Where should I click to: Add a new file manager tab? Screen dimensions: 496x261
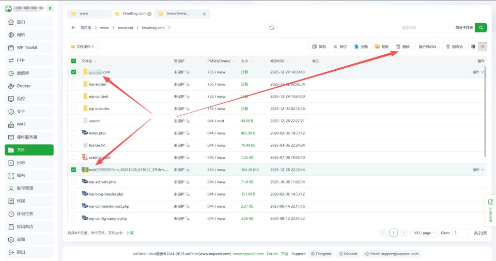[204, 14]
